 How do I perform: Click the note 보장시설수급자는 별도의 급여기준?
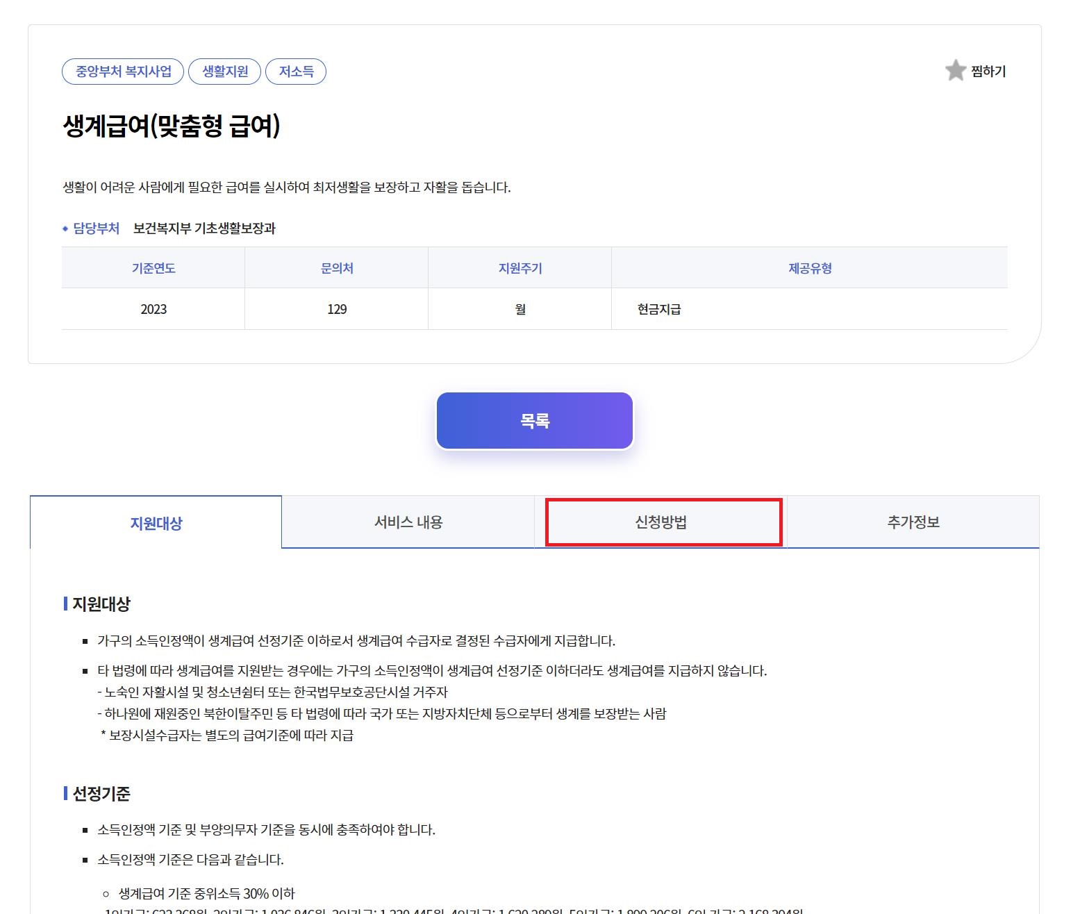point(227,736)
